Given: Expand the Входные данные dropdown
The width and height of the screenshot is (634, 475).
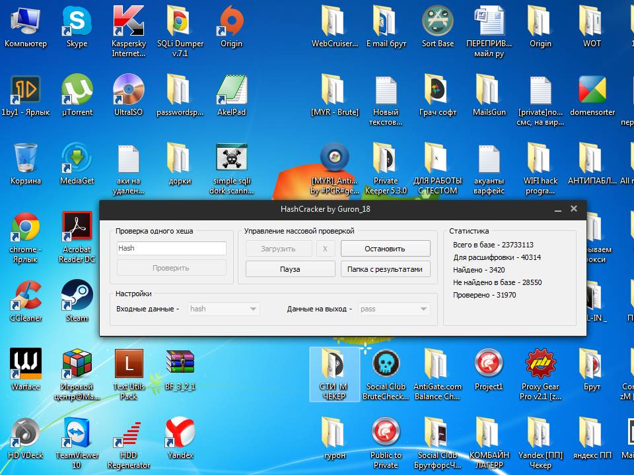Looking at the screenshot, I should [x=224, y=309].
